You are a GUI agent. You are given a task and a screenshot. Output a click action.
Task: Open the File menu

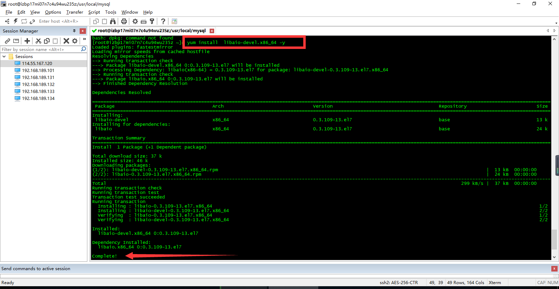point(9,12)
